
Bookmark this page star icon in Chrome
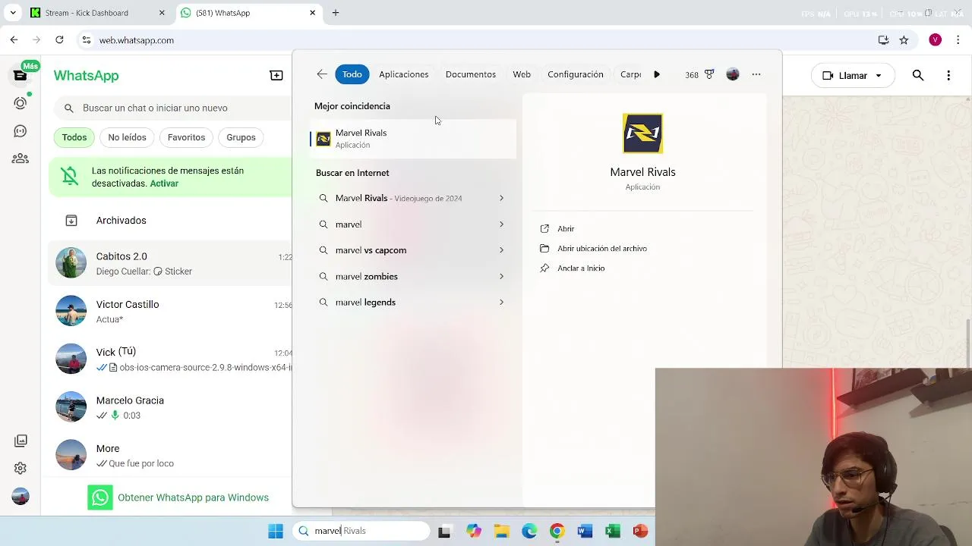click(x=904, y=40)
